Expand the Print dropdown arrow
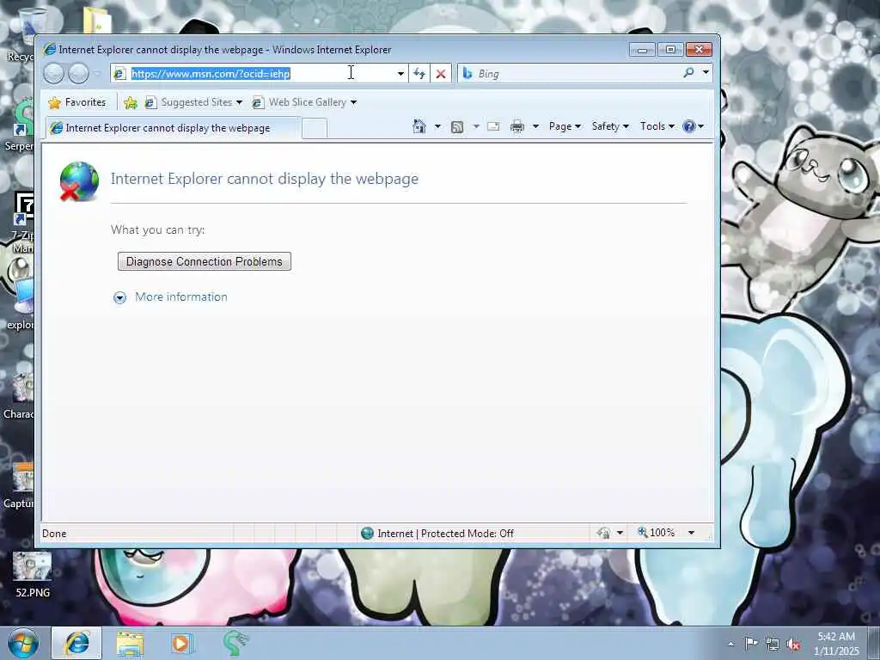Viewport: 880px width, 660px height. pos(535,126)
